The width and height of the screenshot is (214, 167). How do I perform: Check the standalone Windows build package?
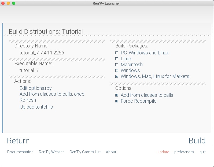[117, 70]
